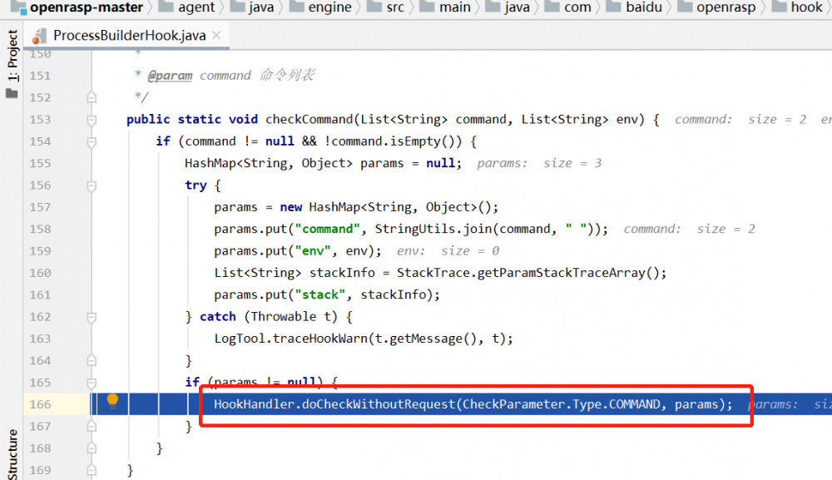The image size is (832, 480).
Task: Click the agent breadcrumb folder
Action: pyautogui.click(x=186, y=7)
